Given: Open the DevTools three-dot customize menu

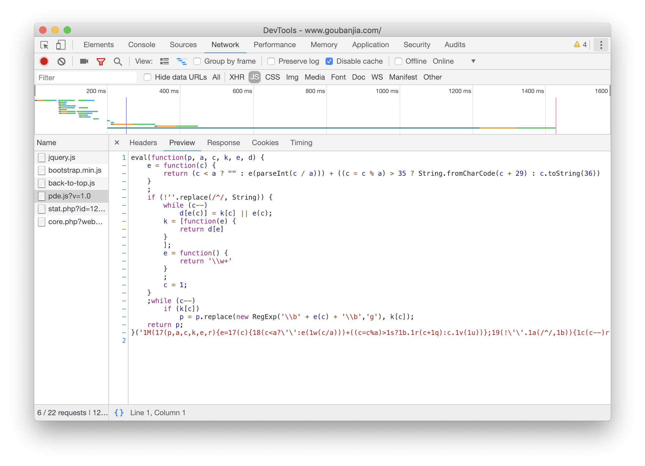Looking at the screenshot, I should point(601,45).
